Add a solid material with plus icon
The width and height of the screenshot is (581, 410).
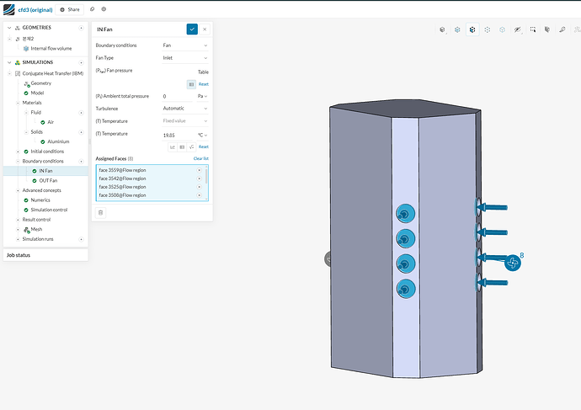pos(81,132)
